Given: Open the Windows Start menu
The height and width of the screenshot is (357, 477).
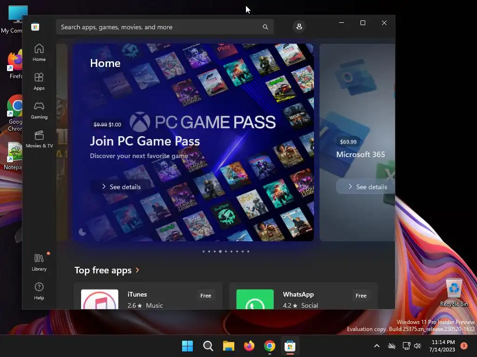Looking at the screenshot, I should pos(187,346).
